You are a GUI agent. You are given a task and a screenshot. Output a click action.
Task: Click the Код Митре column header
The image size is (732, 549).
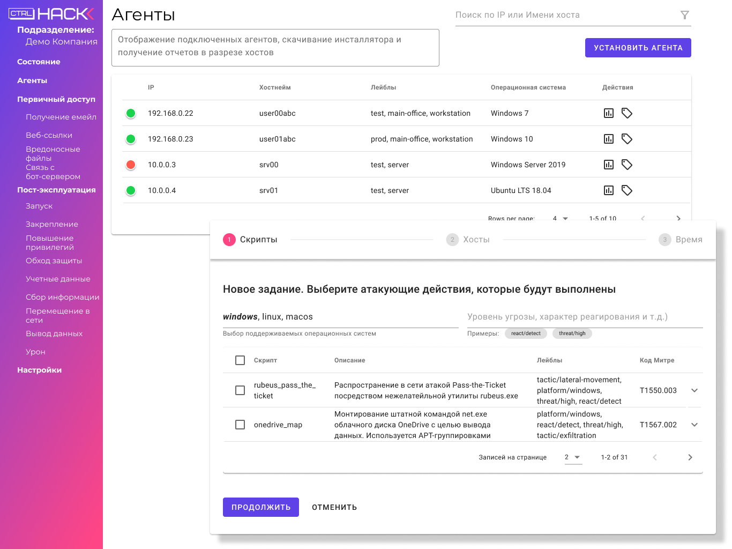coord(657,360)
